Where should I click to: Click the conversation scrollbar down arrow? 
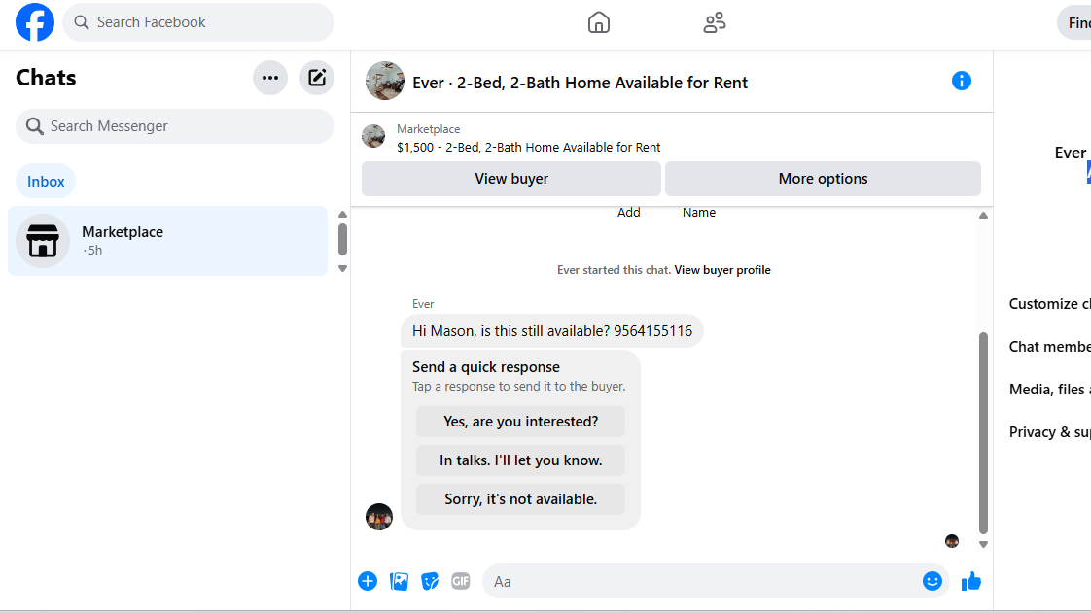pyautogui.click(x=983, y=544)
